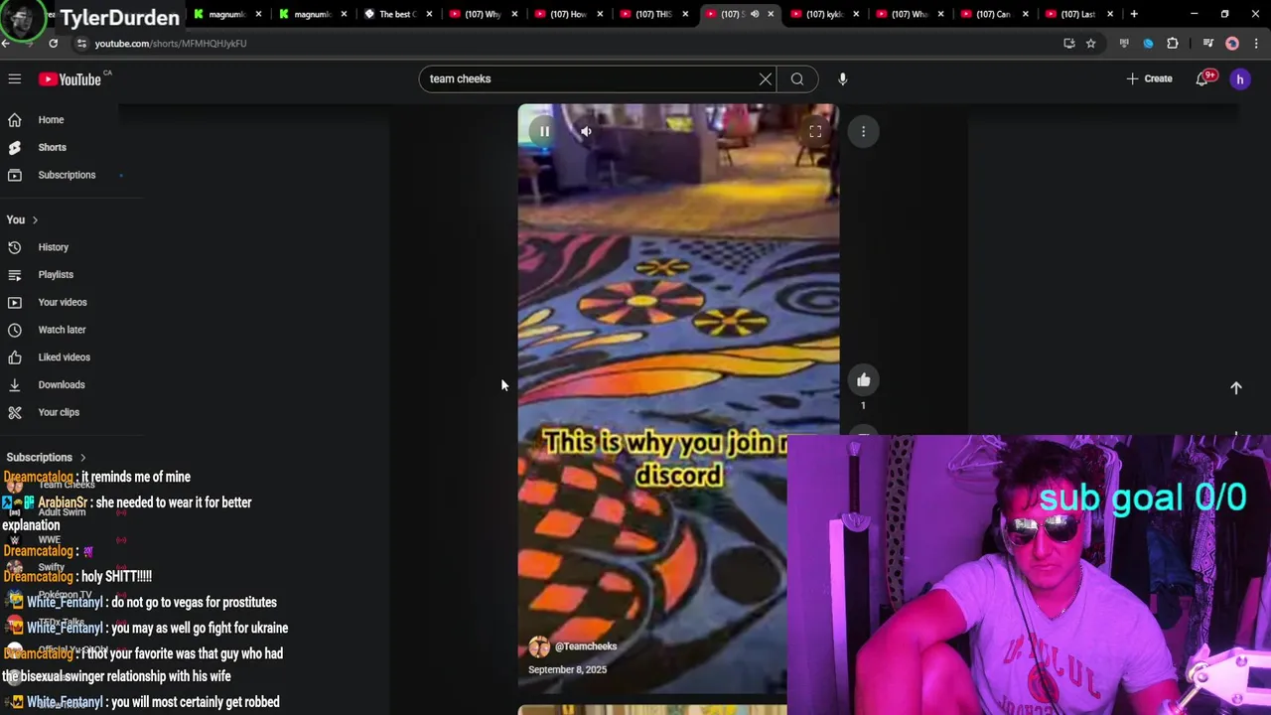Click the magnifier search button
The height and width of the screenshot is (715, 1271).
[x=797, y=78]
